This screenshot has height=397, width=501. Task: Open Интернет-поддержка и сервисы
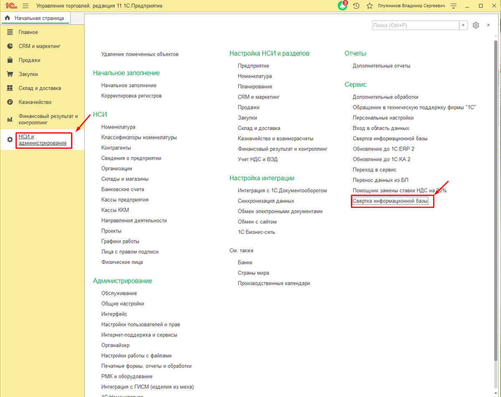coord(139,335)
